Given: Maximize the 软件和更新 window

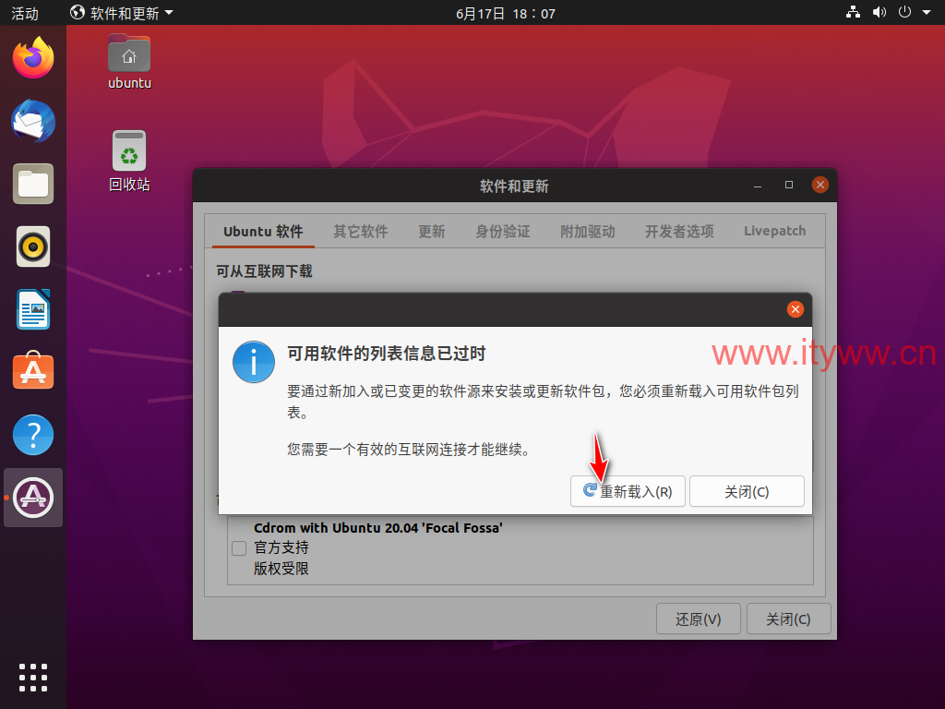Looking at the screenshot, I should tap(789, 185).
